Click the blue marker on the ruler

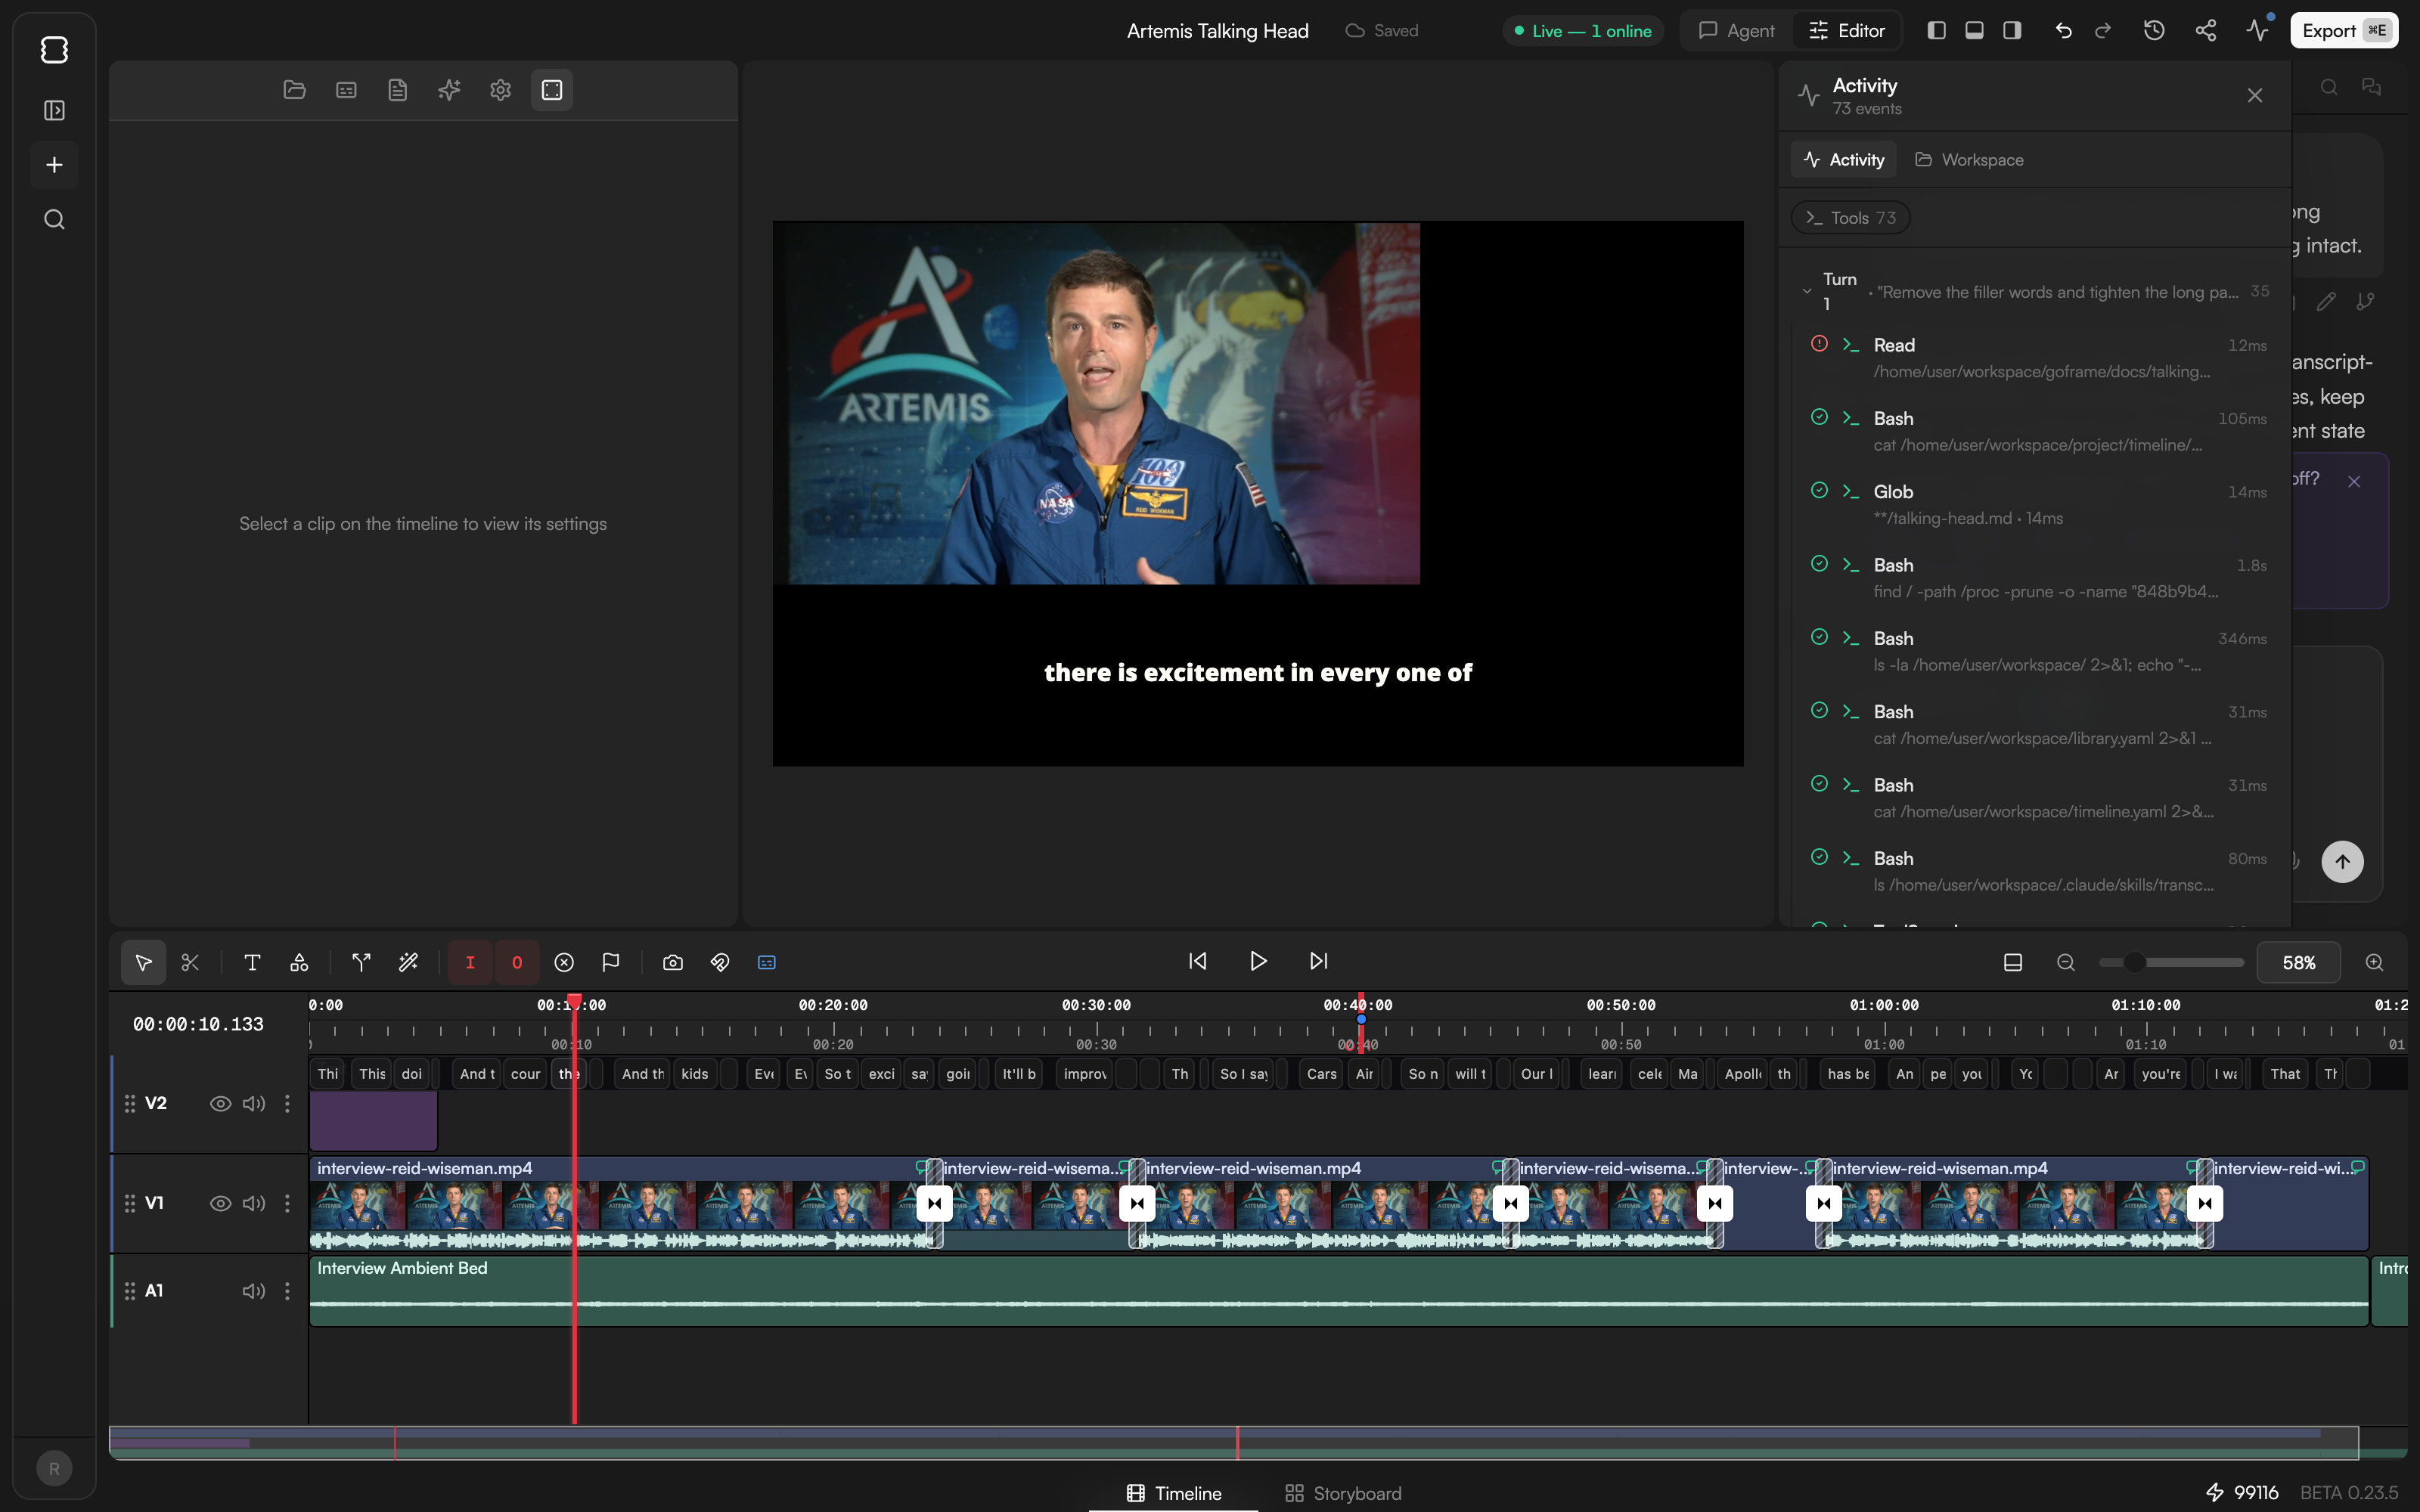coord(1361,1019)
